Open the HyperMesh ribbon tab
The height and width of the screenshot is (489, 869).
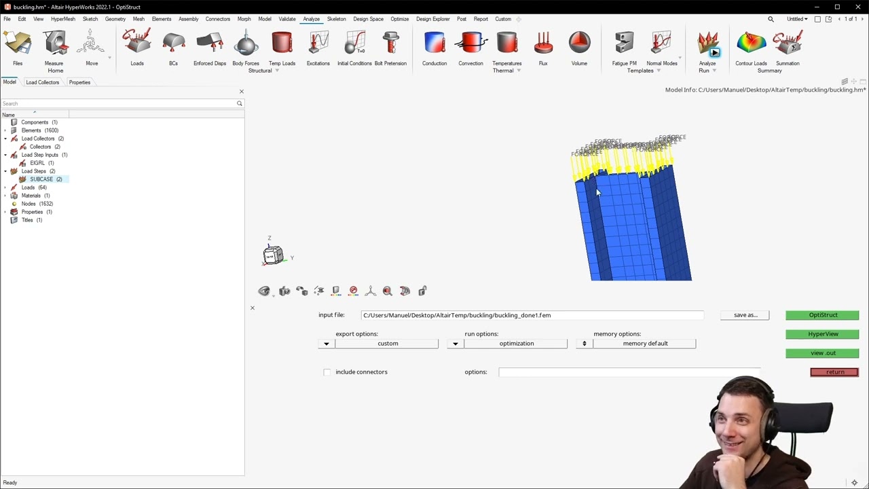(62, 19)
